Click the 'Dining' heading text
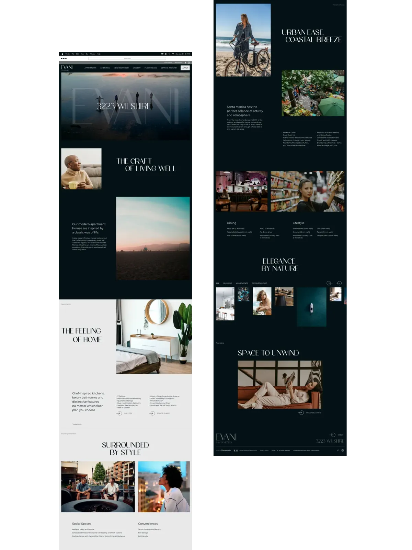The width and height of the screenshot is (412, 550). coord(231,223)
